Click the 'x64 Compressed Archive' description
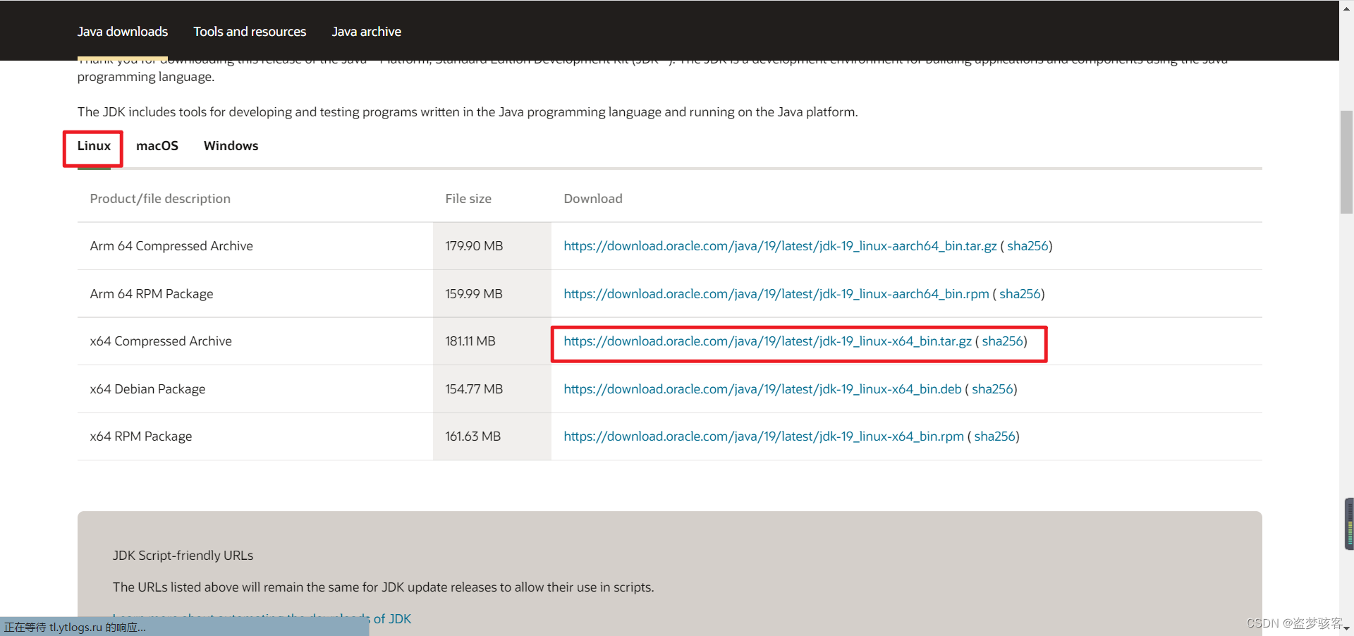The height and width of the screenshot is (636, 1354). [161, 341]
